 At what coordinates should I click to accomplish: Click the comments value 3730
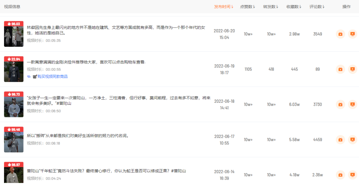point(317,104)
